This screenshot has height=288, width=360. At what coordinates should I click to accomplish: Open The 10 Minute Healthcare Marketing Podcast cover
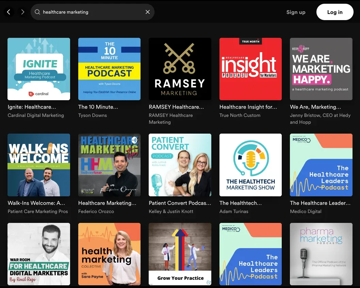109,69
